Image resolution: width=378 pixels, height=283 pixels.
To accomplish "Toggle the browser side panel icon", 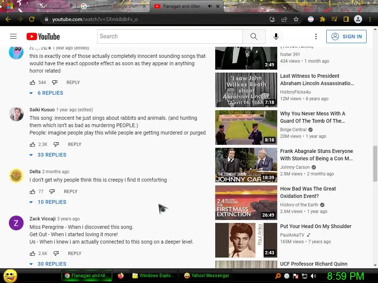I will coord(346,19).
